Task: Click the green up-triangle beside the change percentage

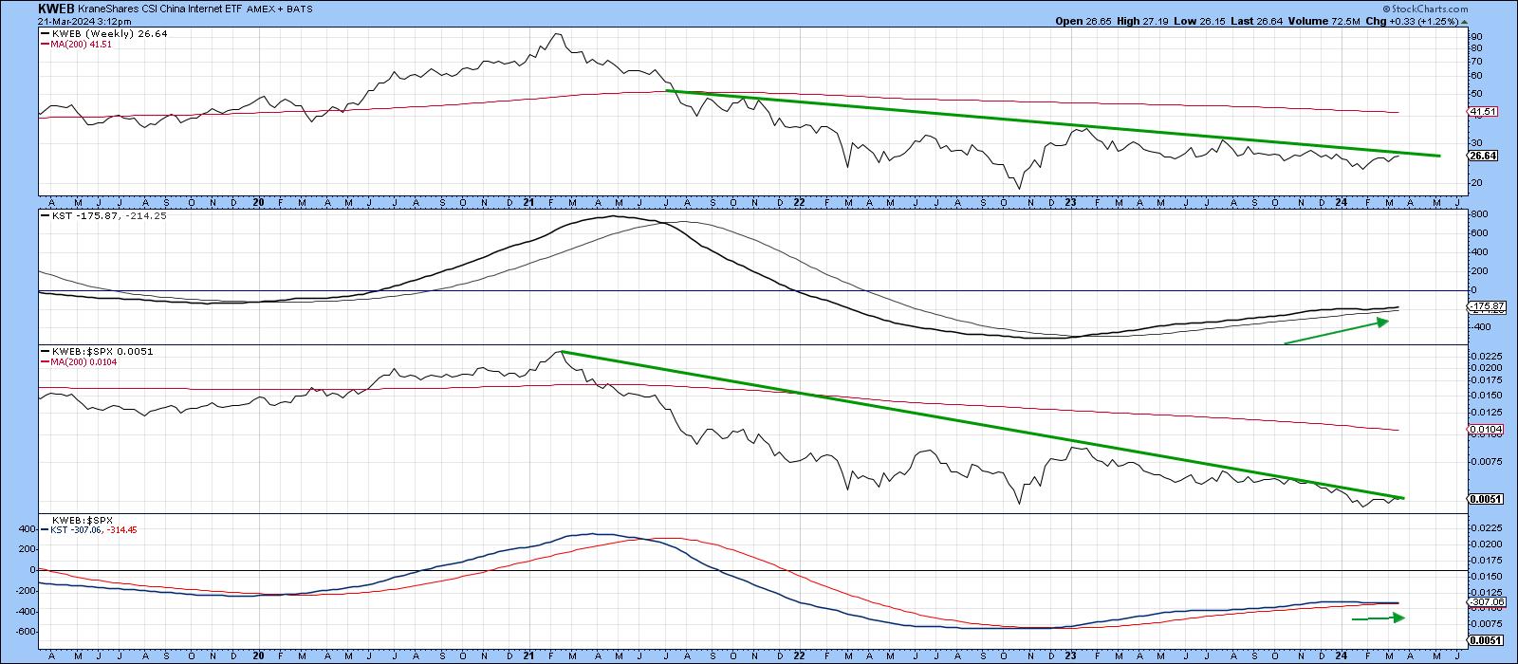Action: 1465,20
